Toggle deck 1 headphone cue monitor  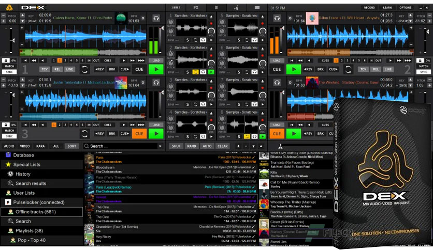(156, 18)
